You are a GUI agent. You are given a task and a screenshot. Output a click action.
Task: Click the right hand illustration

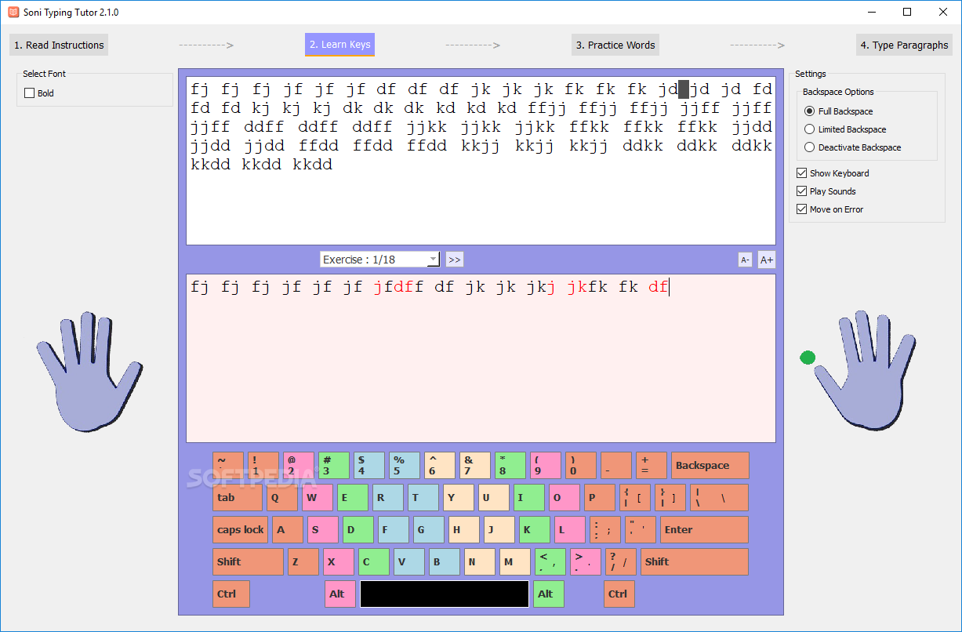[866, 372]
